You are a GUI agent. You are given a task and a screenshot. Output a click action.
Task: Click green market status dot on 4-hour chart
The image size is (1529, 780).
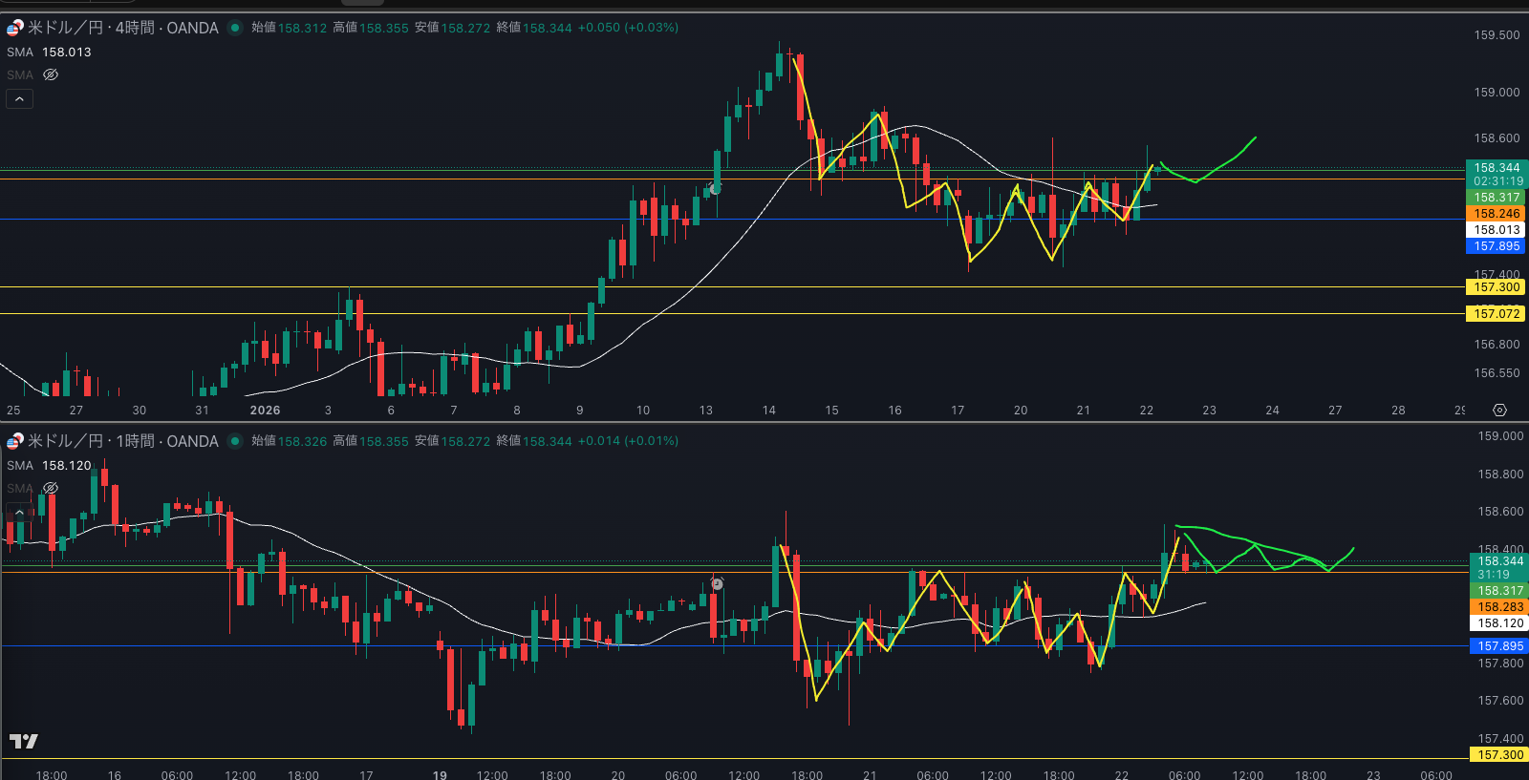pos(235,28)
